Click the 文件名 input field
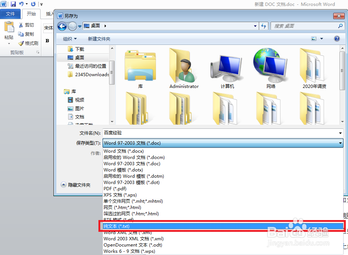 click(x=220, y=133)
